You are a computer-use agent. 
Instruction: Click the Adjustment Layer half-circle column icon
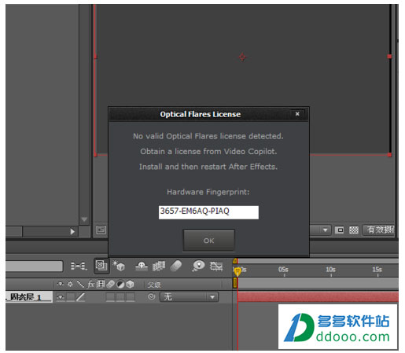click(120, 285)
